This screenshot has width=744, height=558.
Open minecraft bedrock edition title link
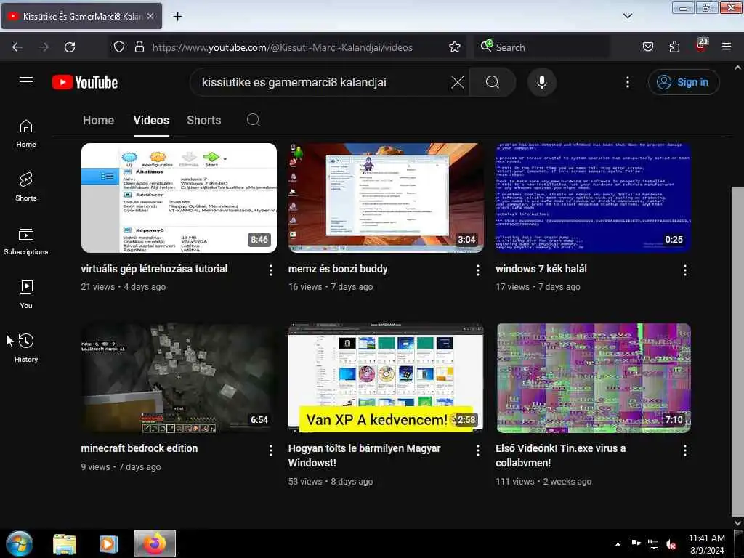click(x=139, y=448)
